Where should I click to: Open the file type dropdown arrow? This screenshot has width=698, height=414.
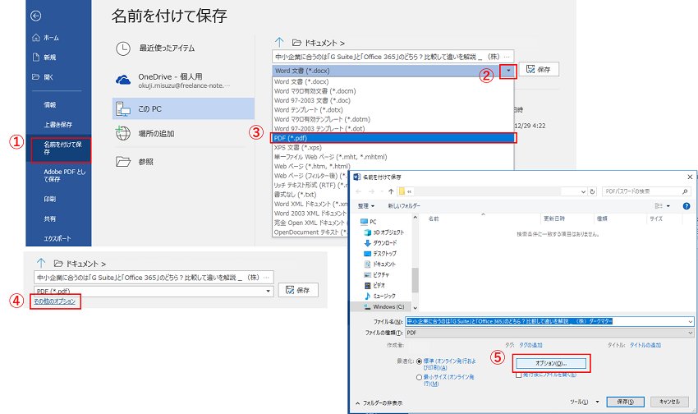coord(509,71)
